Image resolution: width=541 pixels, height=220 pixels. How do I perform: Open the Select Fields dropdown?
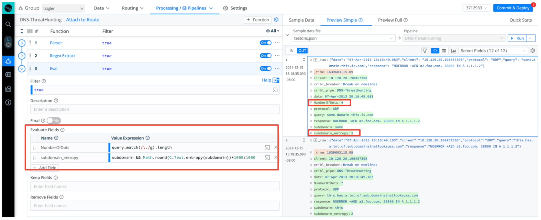[494, 51]
